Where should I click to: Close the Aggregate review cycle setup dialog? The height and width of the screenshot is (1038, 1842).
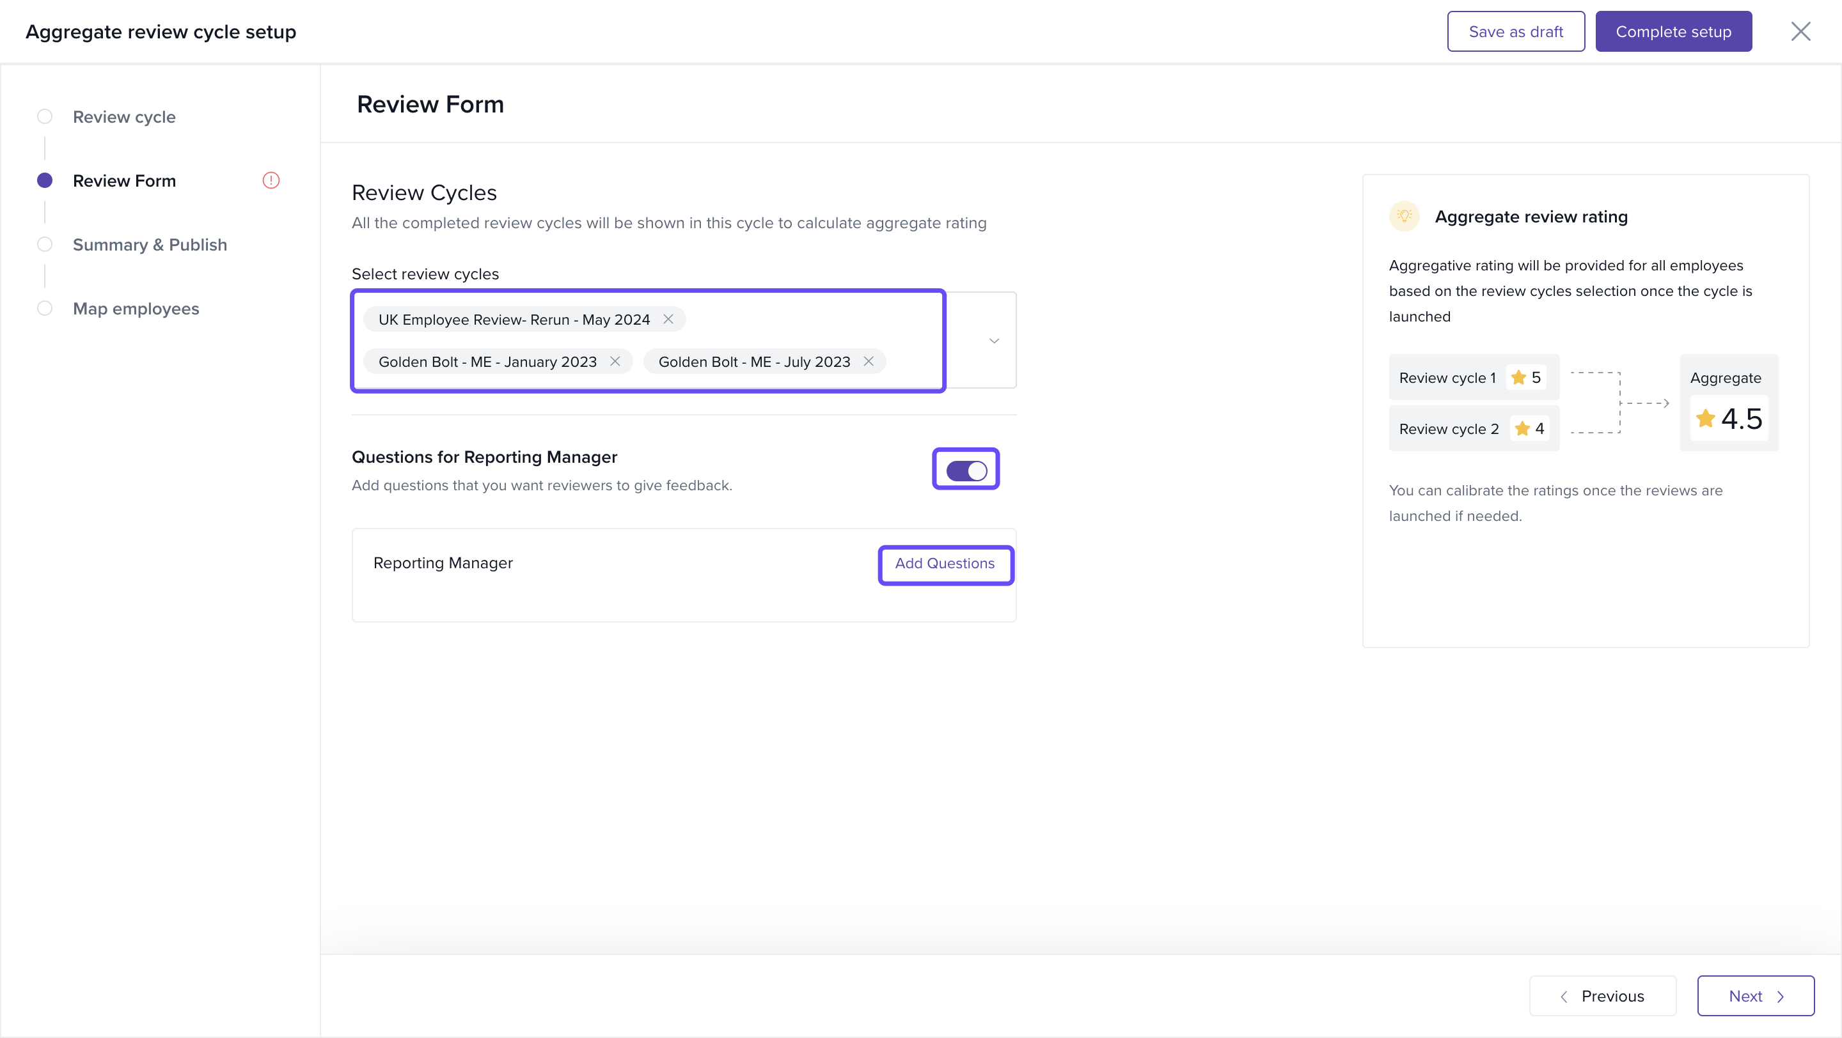pyautogui.click(x=1800, y=31)
